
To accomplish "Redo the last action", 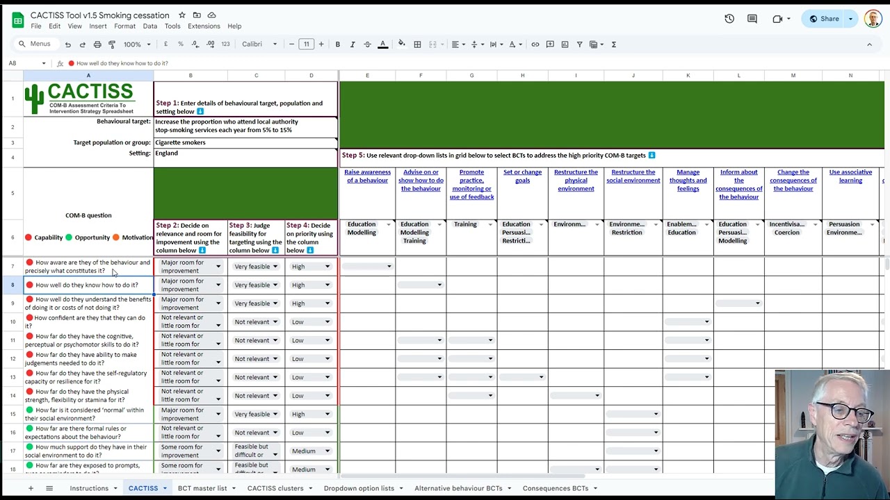I will click(x=82, y=44).
